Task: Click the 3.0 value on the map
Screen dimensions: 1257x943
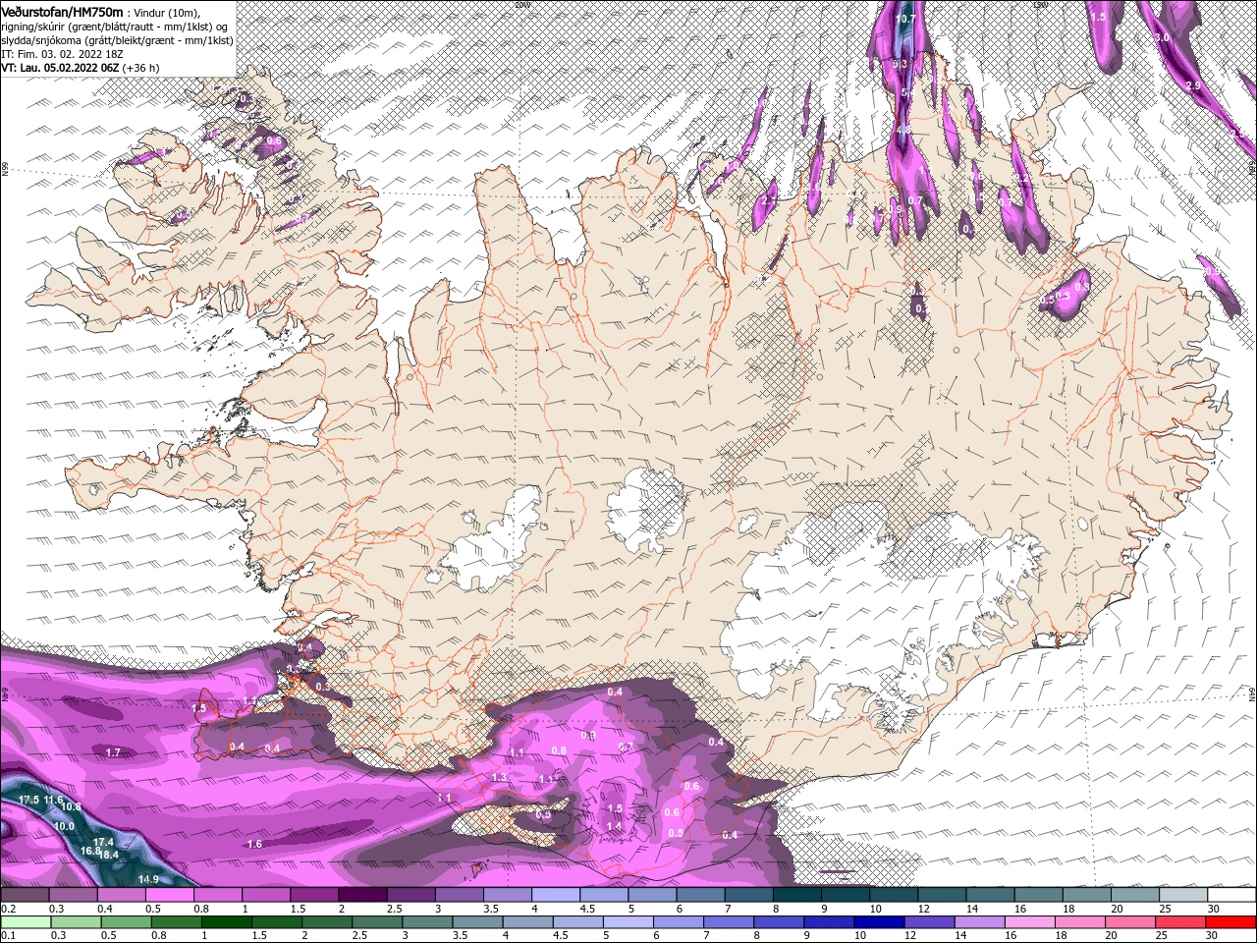Action: (x=1163, y=37)
